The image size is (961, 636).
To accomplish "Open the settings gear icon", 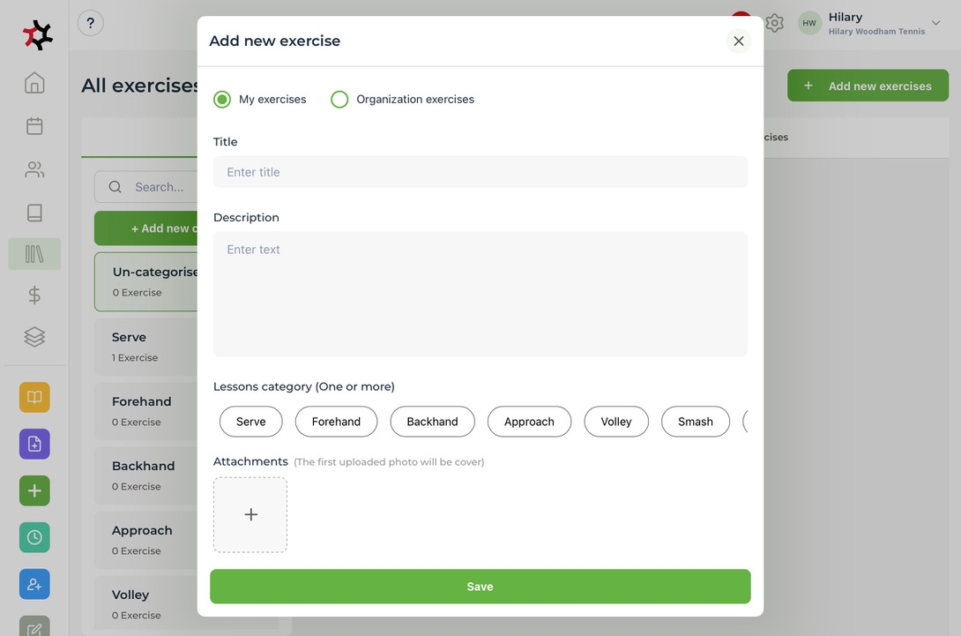I will coord(774,23).
